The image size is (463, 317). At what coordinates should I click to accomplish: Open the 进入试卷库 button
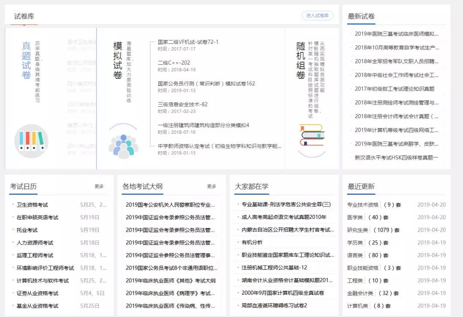(317, 15)
